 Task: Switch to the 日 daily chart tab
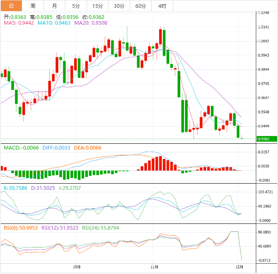[x=11, y=6]
